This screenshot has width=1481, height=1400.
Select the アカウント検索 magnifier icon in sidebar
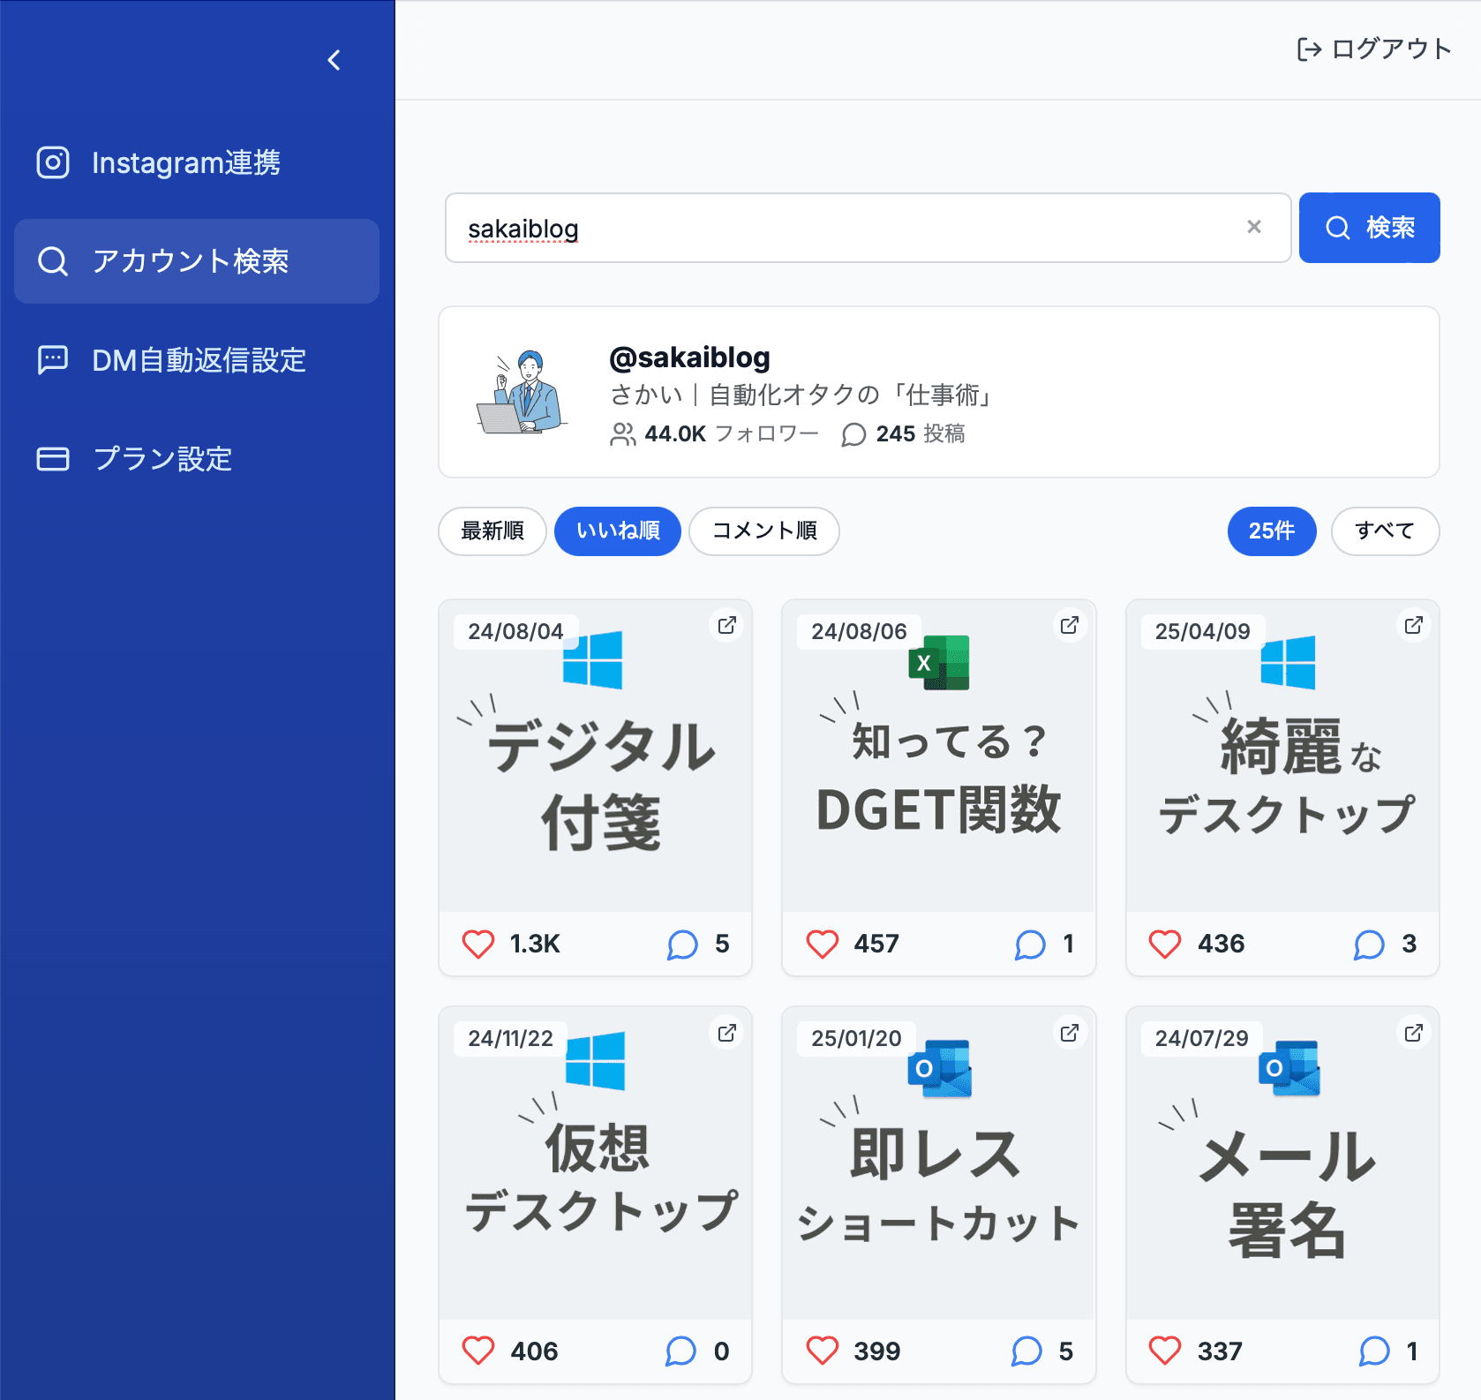click(x=53, y=260)
